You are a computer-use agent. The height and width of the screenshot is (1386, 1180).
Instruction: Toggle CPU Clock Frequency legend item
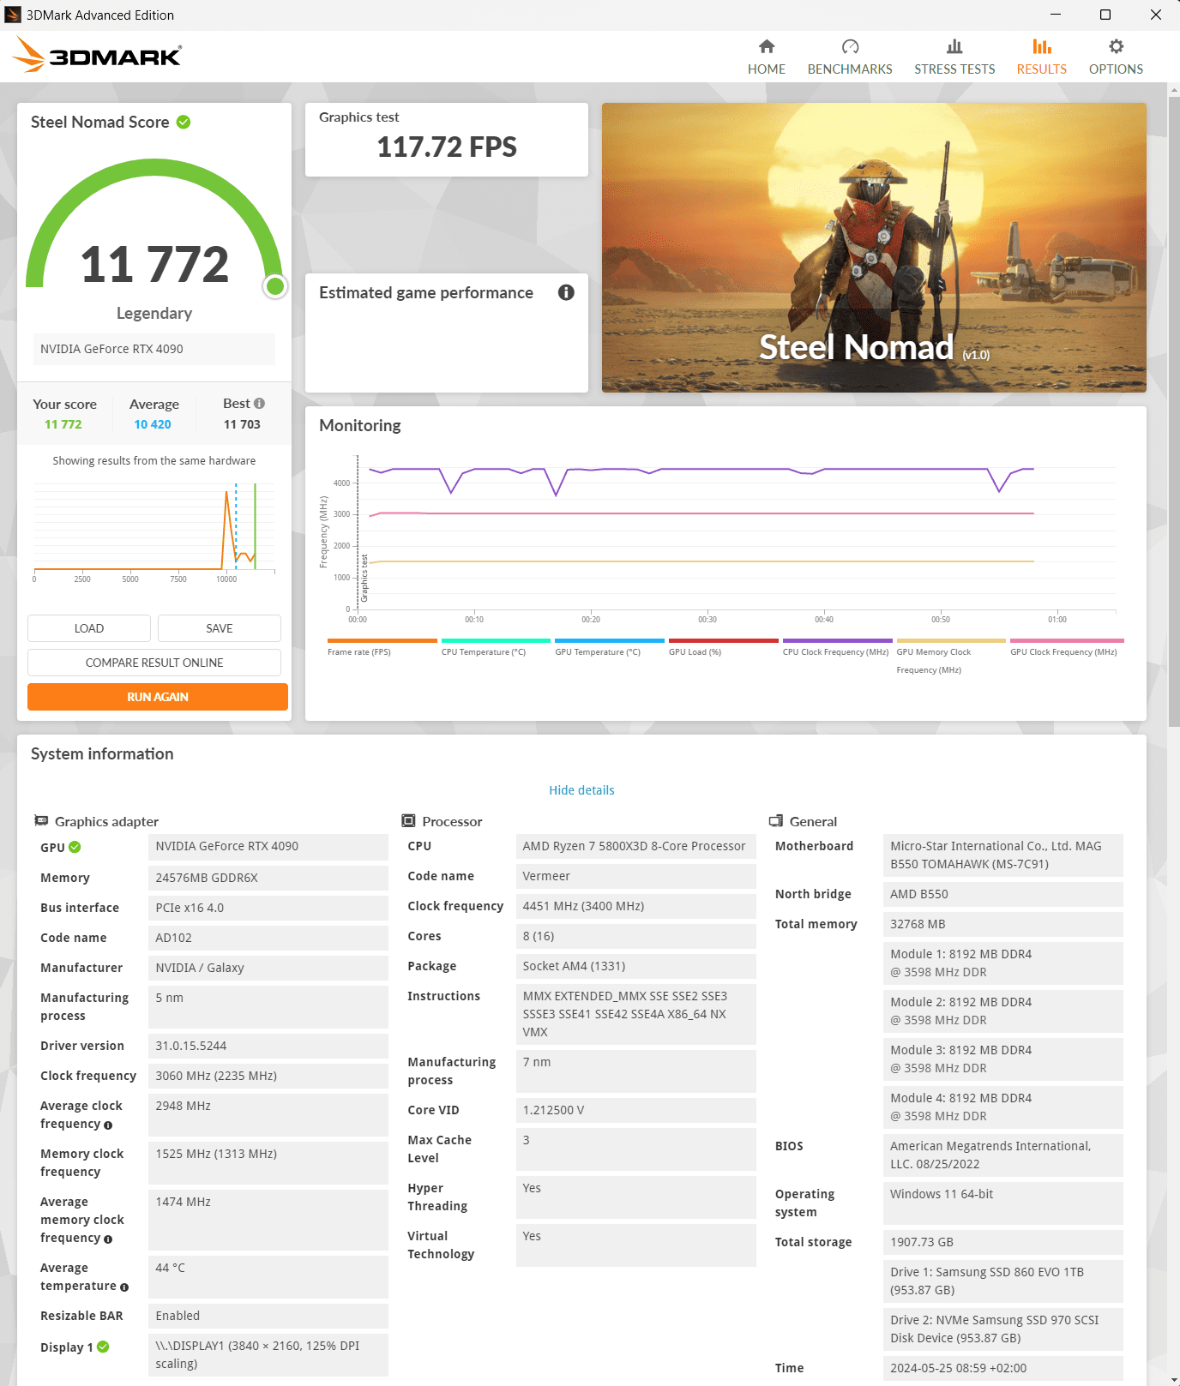tap(837, 647)
